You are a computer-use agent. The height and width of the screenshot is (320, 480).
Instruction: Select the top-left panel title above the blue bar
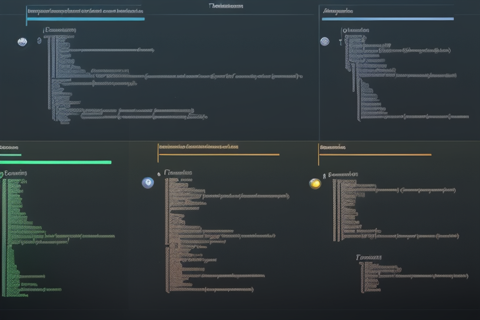coord(84,11)
